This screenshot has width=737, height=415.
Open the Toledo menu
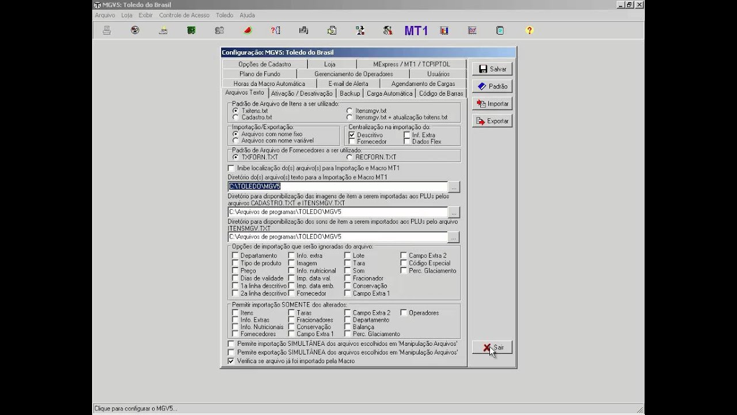tap(225, 15)
